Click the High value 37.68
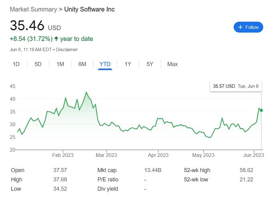This screenshot has width=280, height=200. coord(60,179)
